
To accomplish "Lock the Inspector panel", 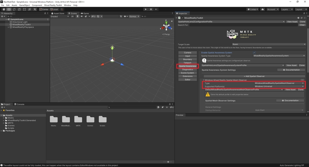I will click(304, 13).
